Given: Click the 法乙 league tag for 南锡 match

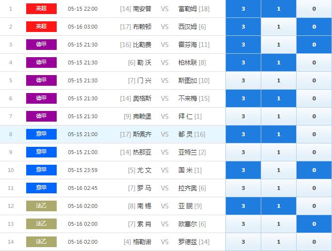Looking at the screenshot, I should click(41, 206).
